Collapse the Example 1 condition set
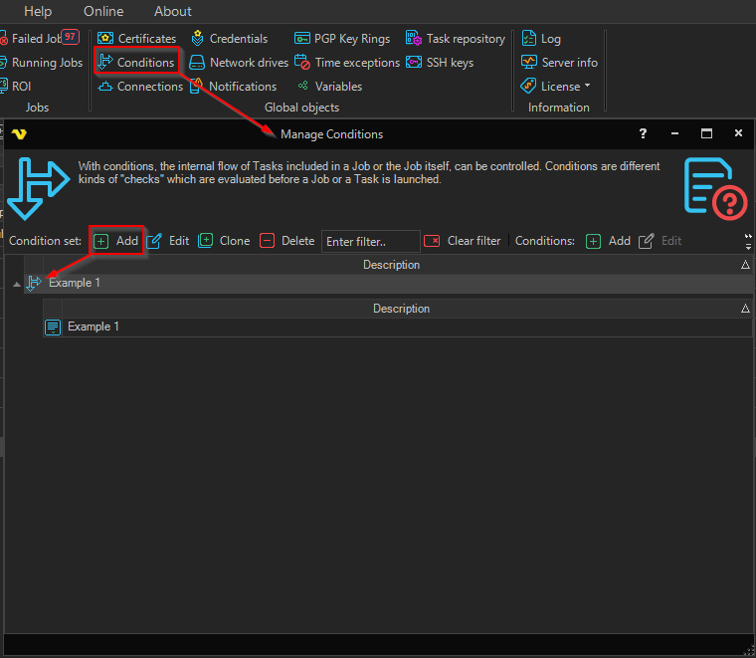The width and height of the screenshot is (756, 658). 15,284
